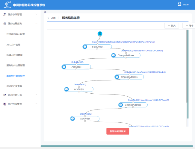Click the horizontal scrollbar at the bottom

point(117,146)
